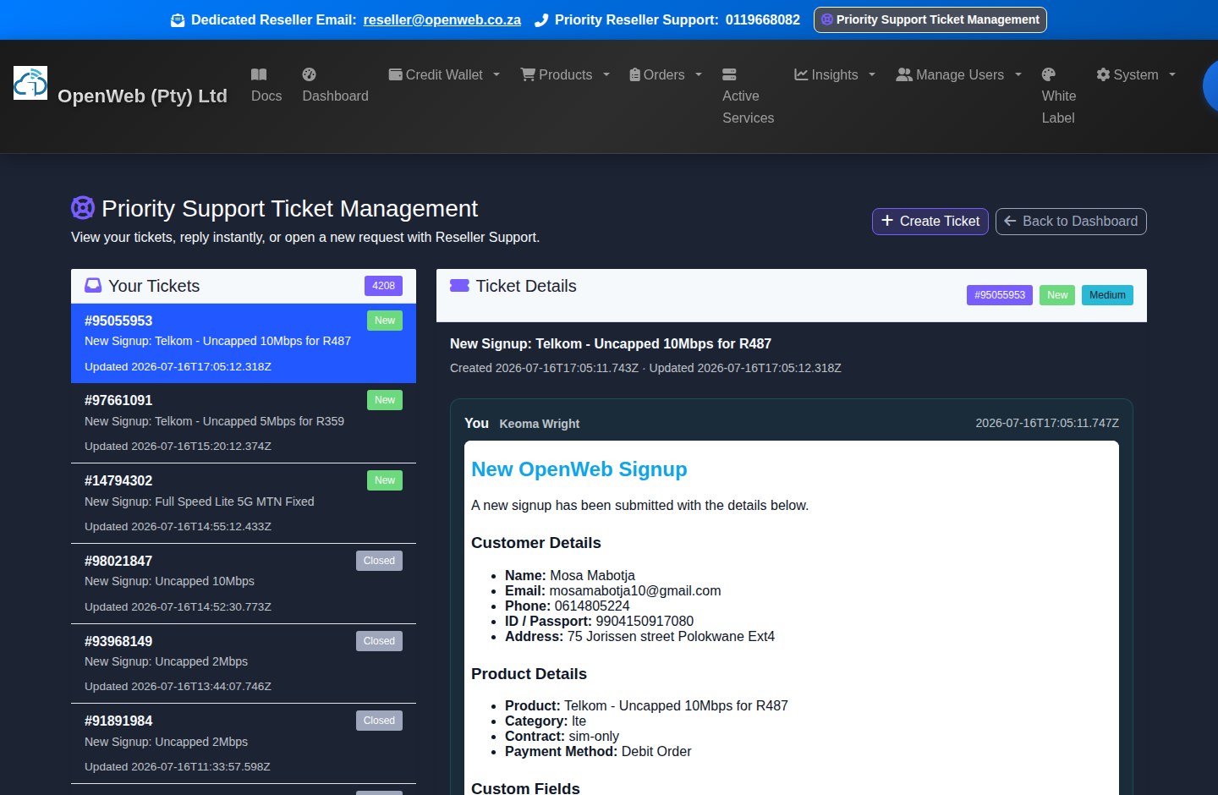Click the Medium priority badge
The image size is (1218, 795).
point(1107,295)
